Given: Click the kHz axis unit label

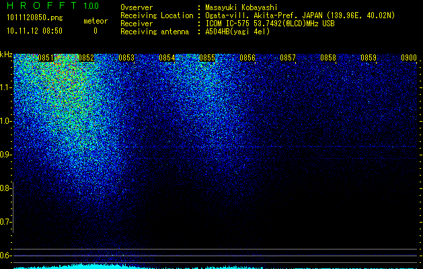Looking at the screenshot, I should pos(6,54).
